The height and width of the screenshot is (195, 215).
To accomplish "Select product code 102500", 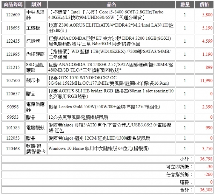I will [x=13, y=81].
